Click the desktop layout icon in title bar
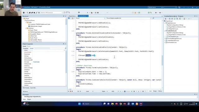Screen dimensions: 199x112 point(179,7)
